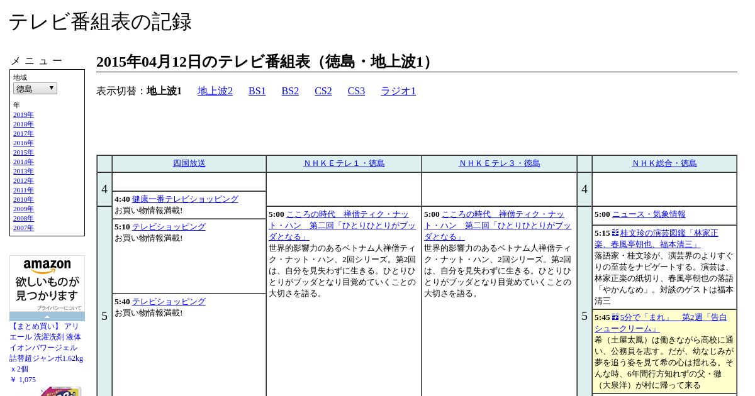Open the ＮＨＫＥテレ３・徳島 channel header
The image size is (755, 396).
pos(500,163)
